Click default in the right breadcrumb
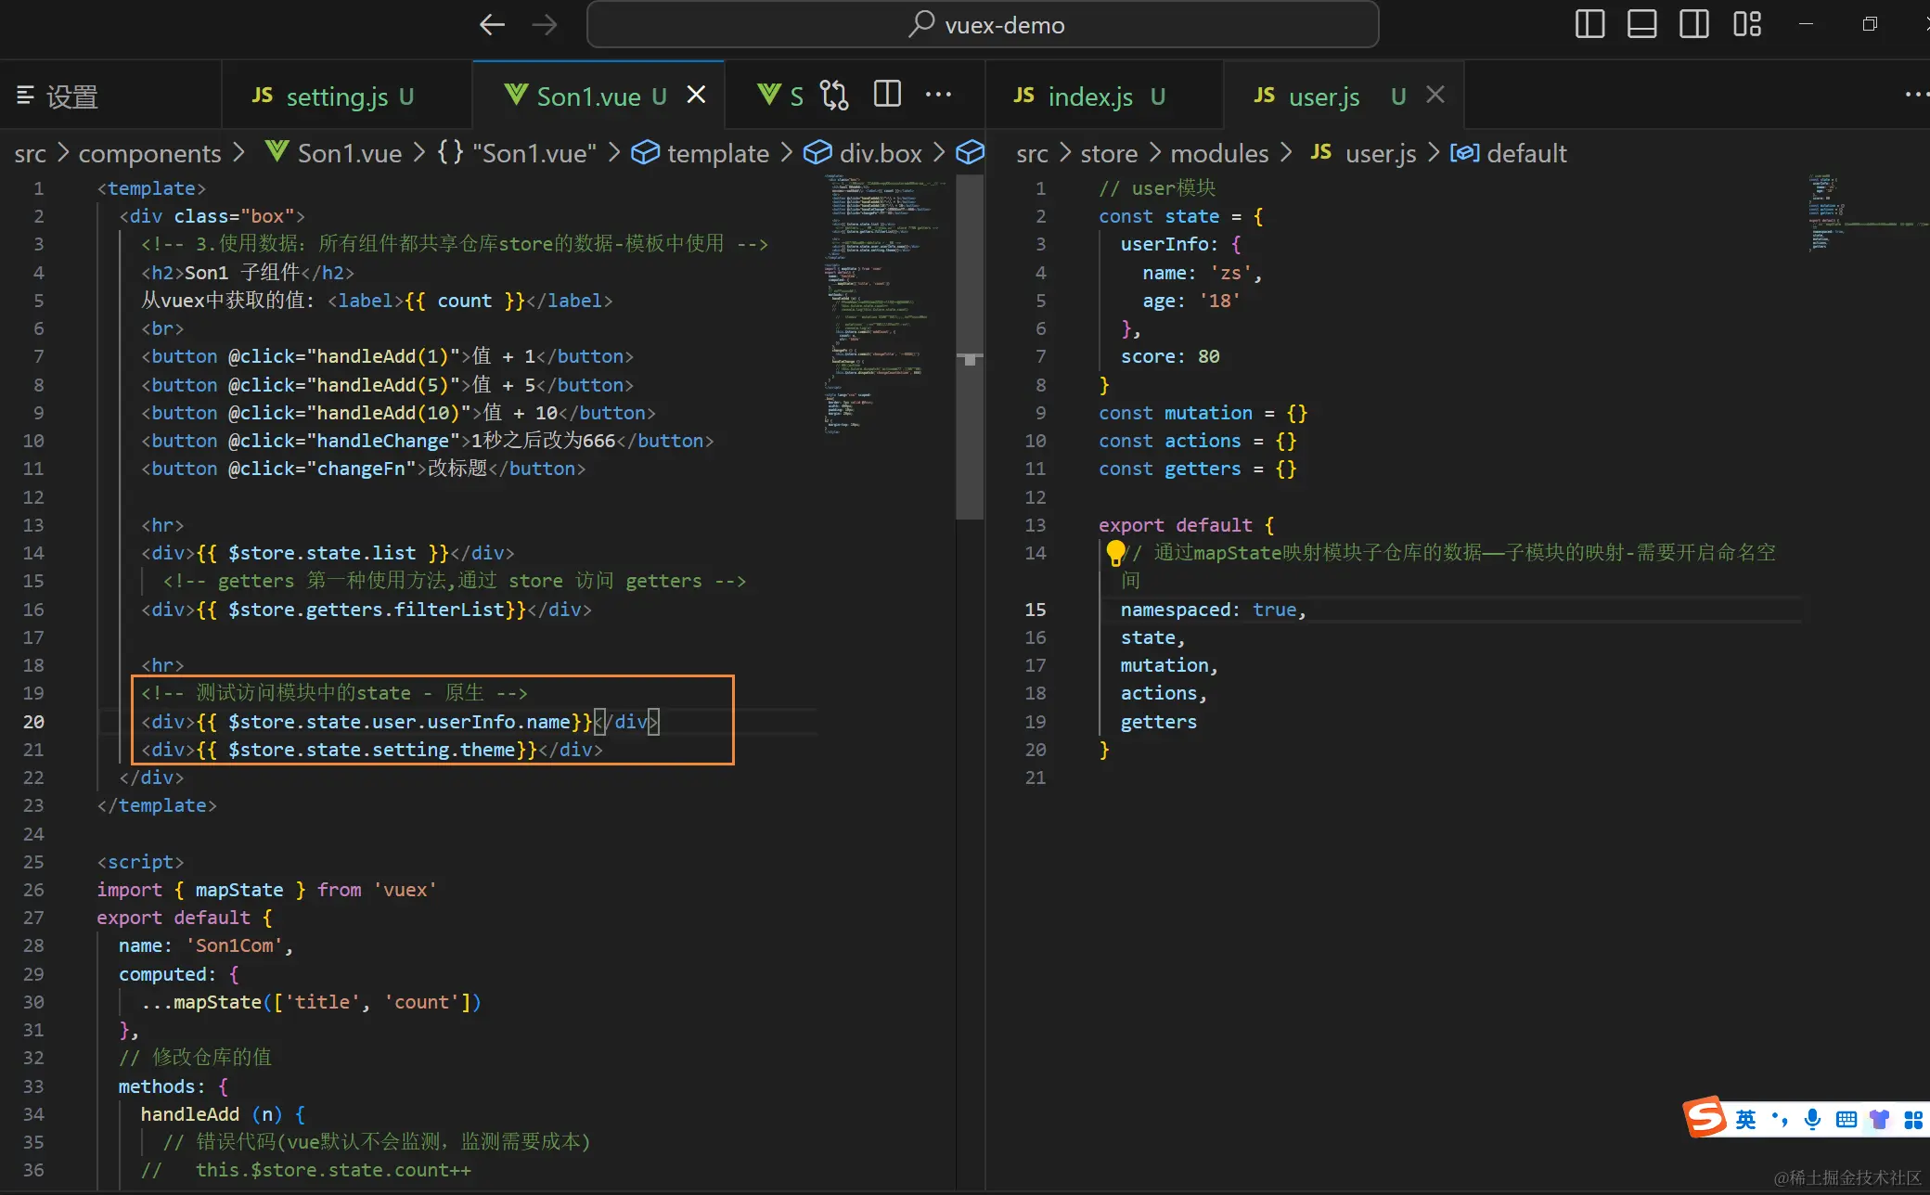Screen dimensions: 1930x1195 (1526, 153)
